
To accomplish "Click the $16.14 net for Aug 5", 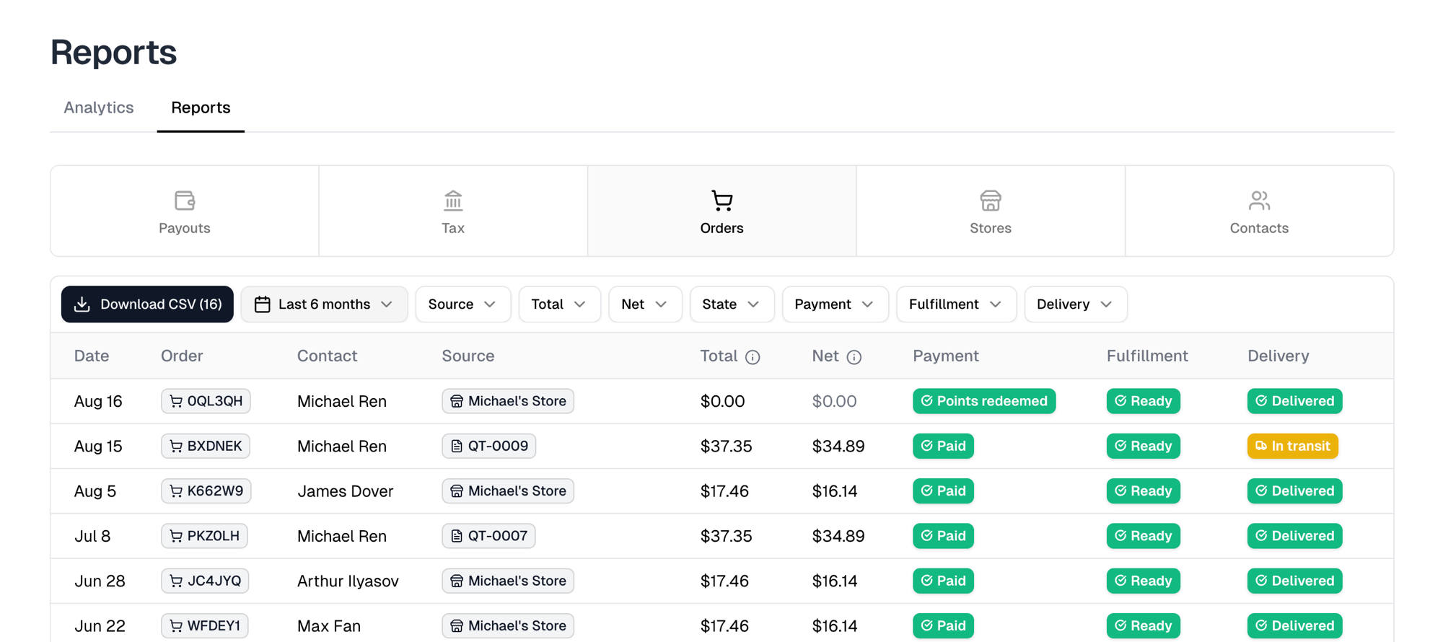I will [x=835, y=491].
